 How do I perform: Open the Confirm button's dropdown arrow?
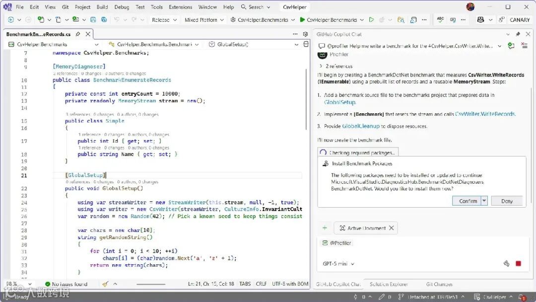(x=484, y=201)
